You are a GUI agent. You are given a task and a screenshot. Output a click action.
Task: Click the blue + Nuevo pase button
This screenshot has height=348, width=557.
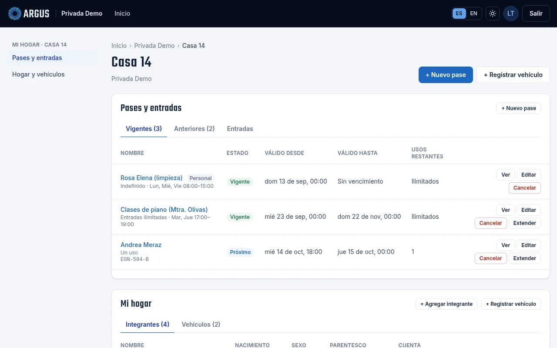tap(446, 75)
